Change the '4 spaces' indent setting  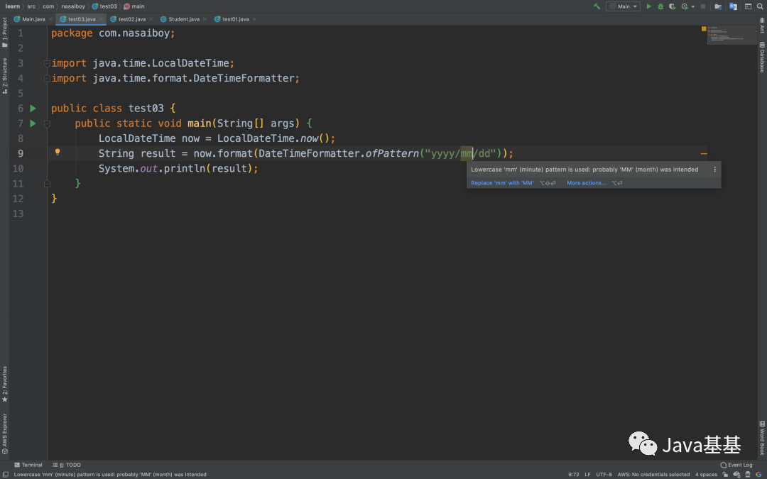707,474
